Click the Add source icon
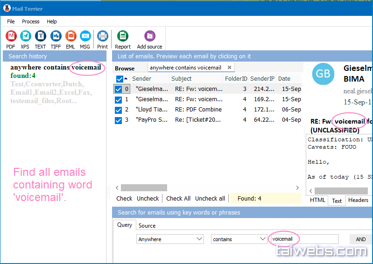Screen dimensions: 373x264 (149, 36)
